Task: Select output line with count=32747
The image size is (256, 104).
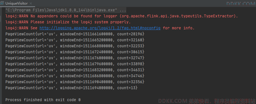Action: point(75,58)
